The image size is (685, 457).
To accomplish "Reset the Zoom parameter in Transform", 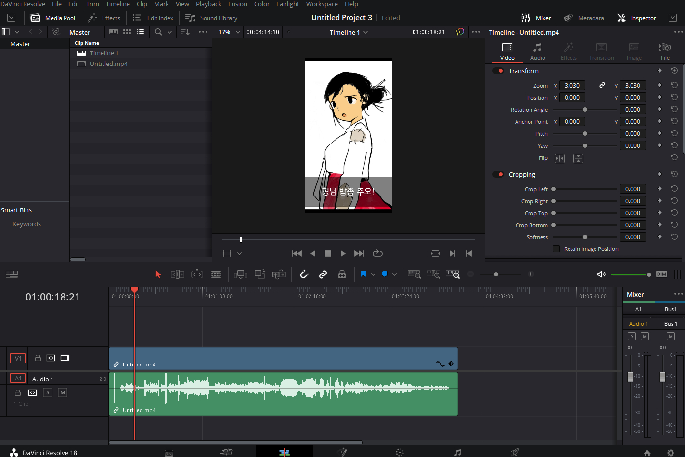I will pos(674,85).
